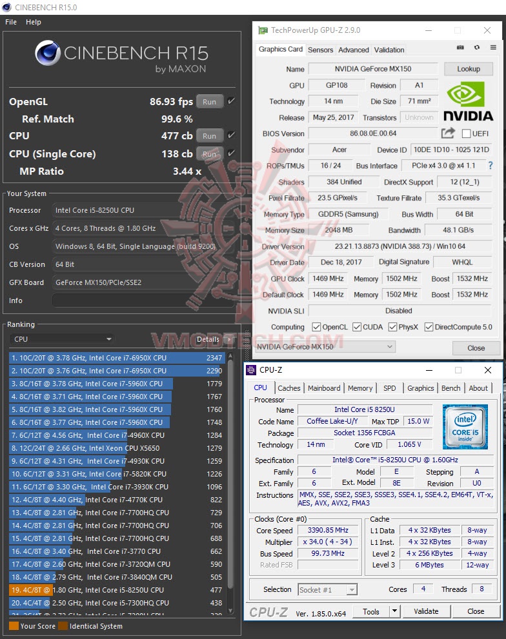Click the Details button in Ranking
The width and height of the screenshot is (506, 639).
tap(208, 339)
